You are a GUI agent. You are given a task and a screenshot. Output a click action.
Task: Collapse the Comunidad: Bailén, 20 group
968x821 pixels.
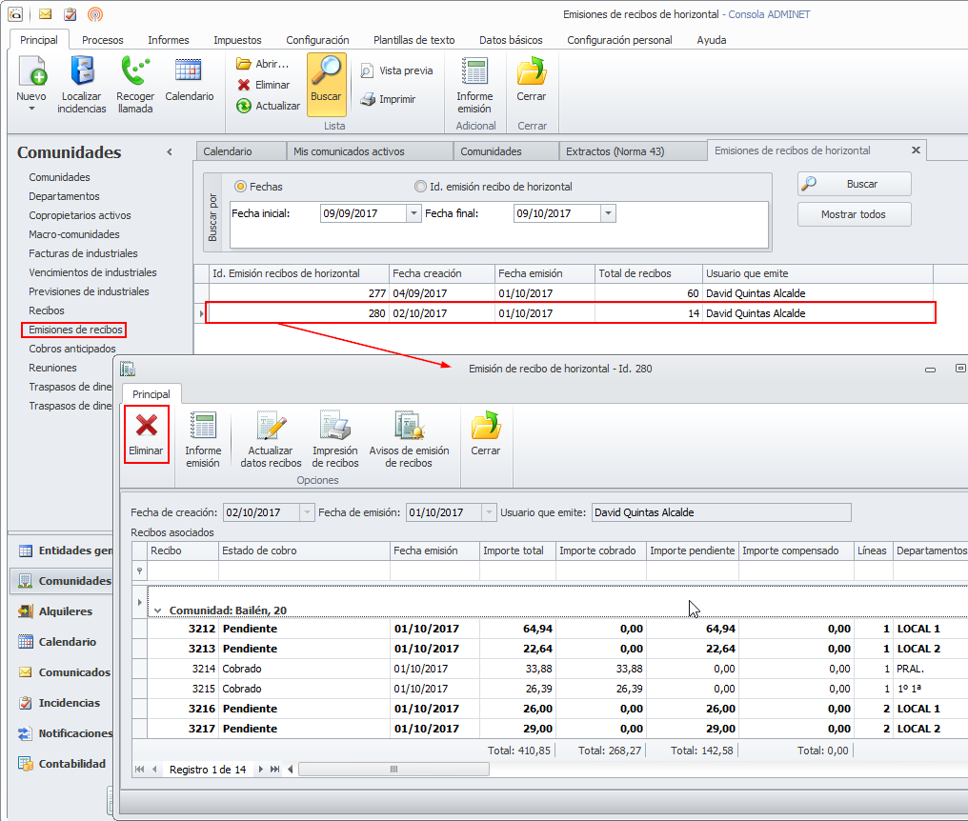[x=157, y=611]
